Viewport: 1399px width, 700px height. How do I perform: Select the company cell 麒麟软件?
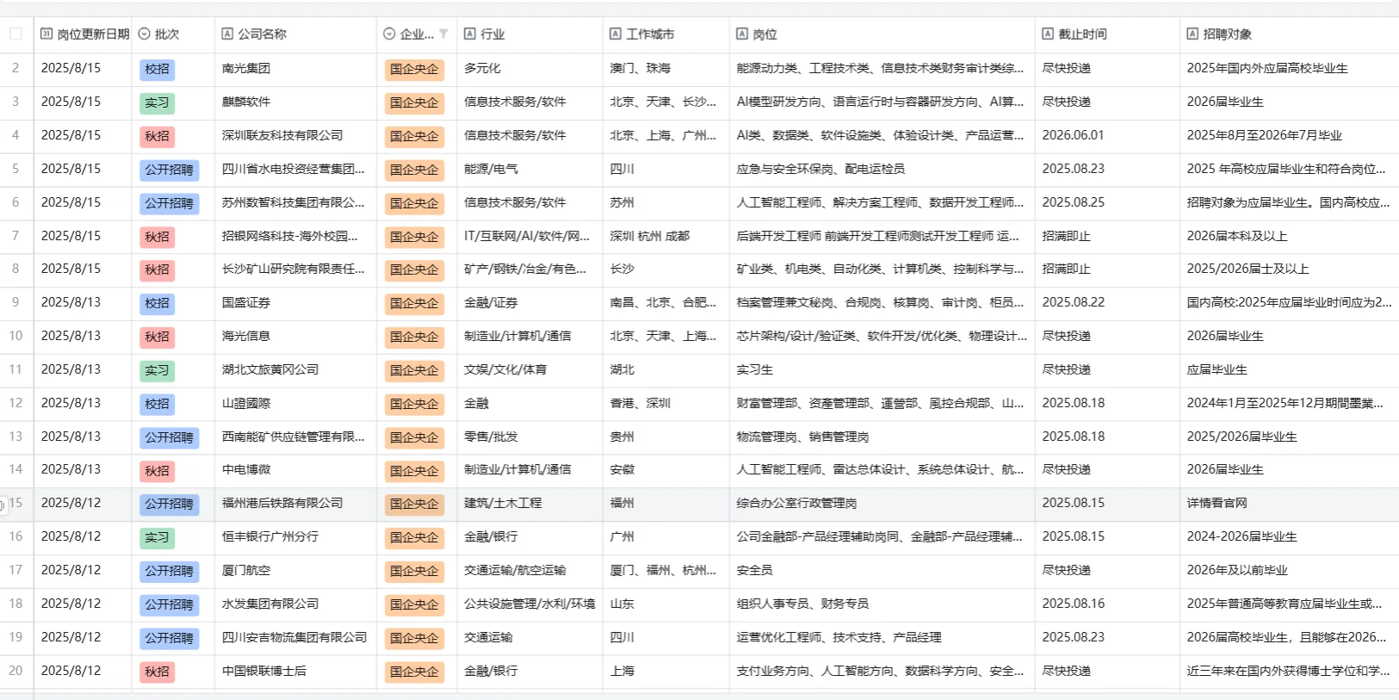(x=295, y=102)
